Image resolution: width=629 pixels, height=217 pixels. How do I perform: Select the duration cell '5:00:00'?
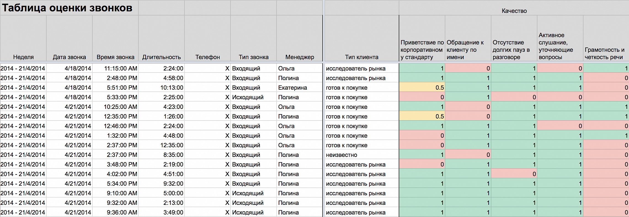point(161,193)
